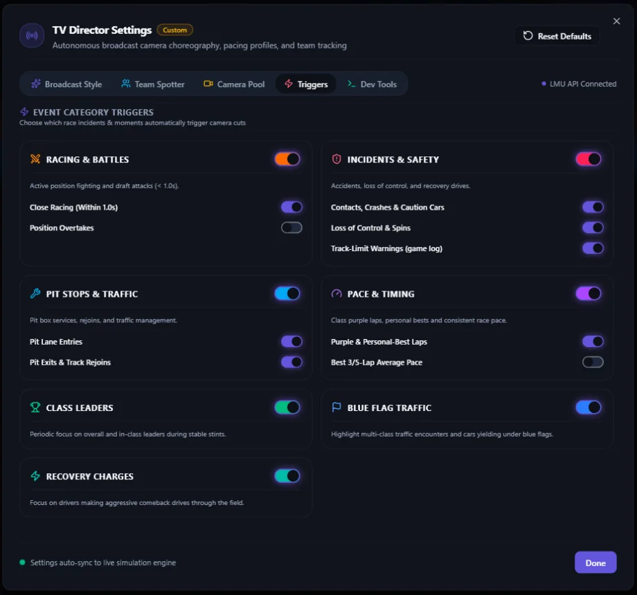Enable Best 3/5-Lap Average Pace toggle
This screenshot has height=595, width=637.
(593, 362)
